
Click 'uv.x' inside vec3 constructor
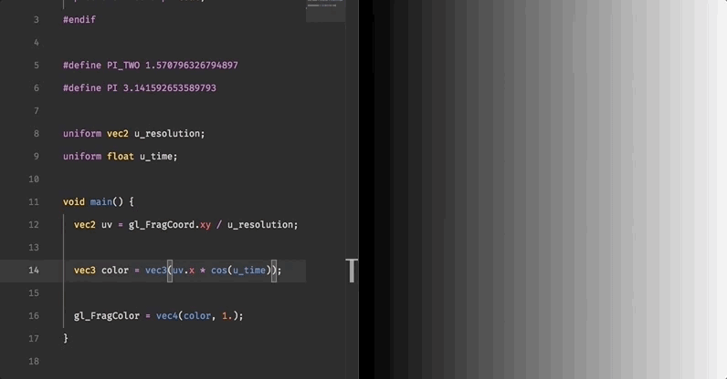click(x=184, y=271)
